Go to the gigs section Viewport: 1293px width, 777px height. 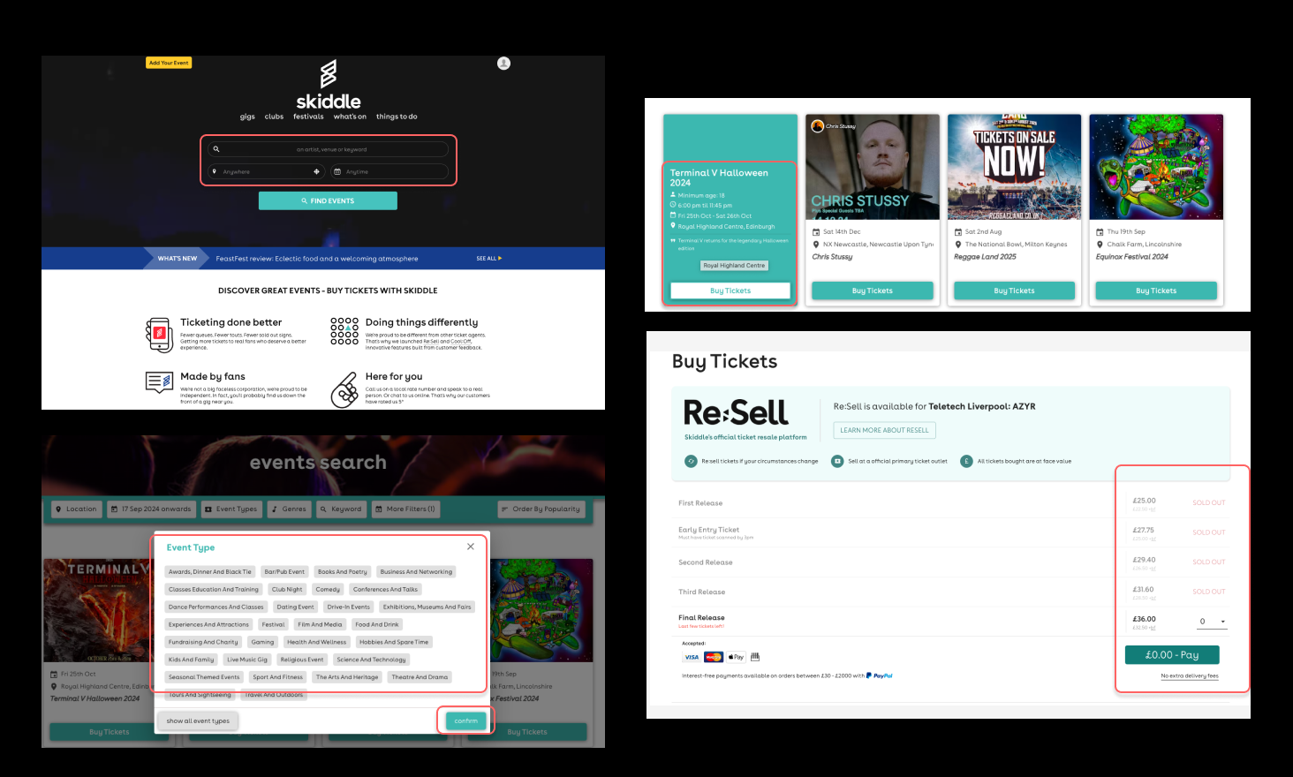[x=247, y=117]
